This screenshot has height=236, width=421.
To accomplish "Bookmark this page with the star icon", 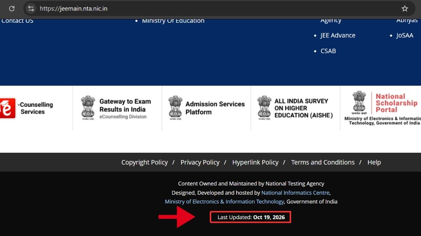I will 405,9.
